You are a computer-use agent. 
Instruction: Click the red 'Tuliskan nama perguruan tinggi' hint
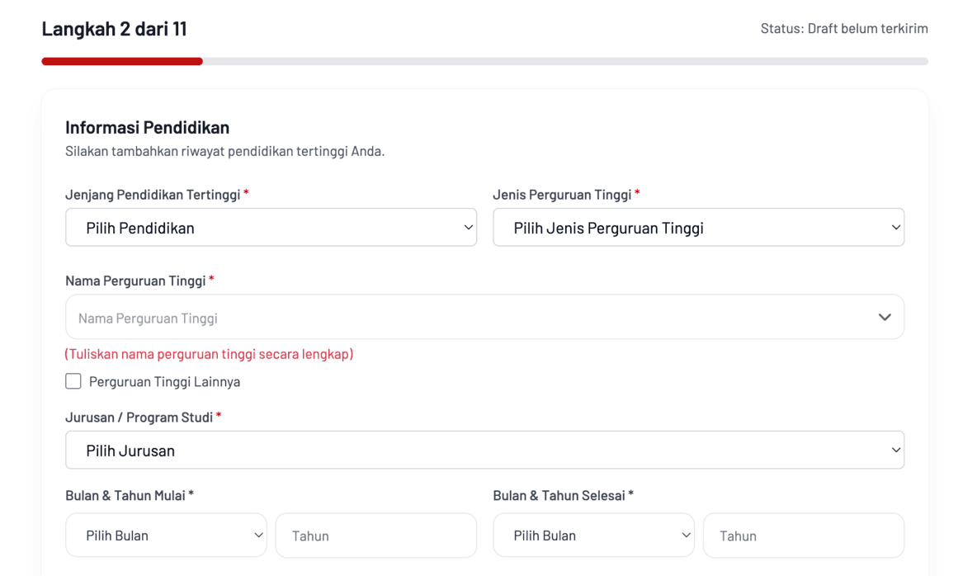[209, 354]
